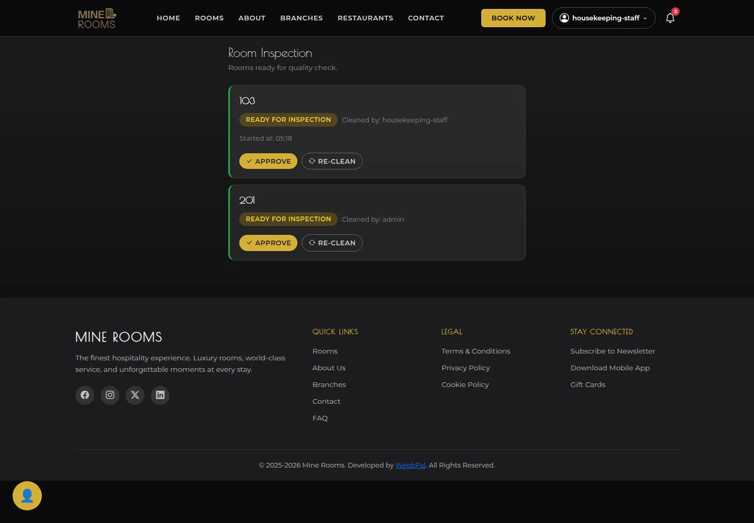Click the Mine Rooms logo in header
Image resolution: width=754 pixels, height=523 pixels.
pyautogui.click(x=97, y=18)
